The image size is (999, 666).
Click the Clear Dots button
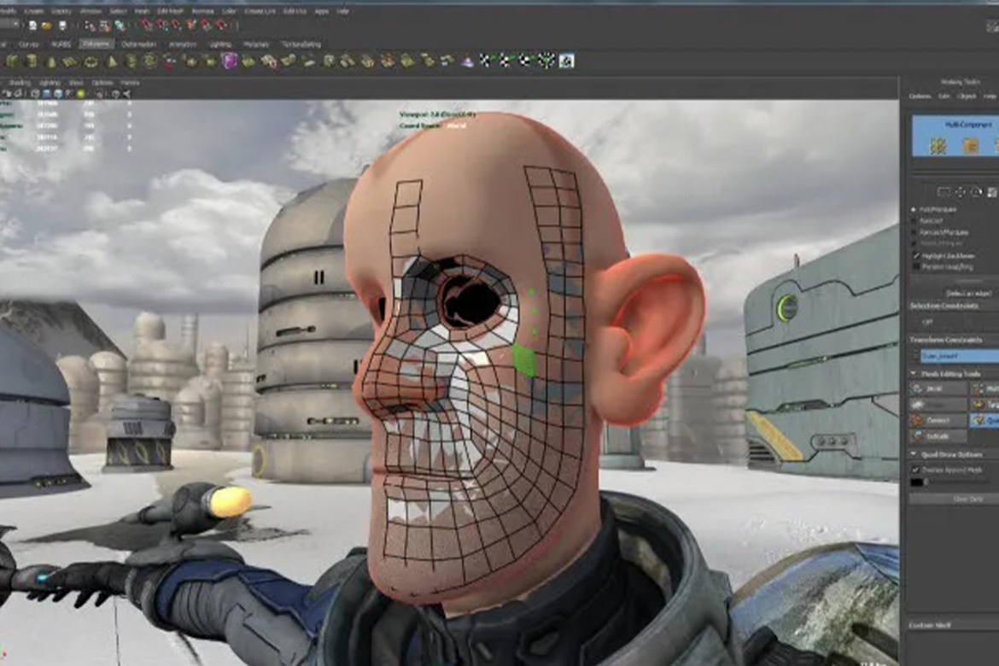[953, 499]
